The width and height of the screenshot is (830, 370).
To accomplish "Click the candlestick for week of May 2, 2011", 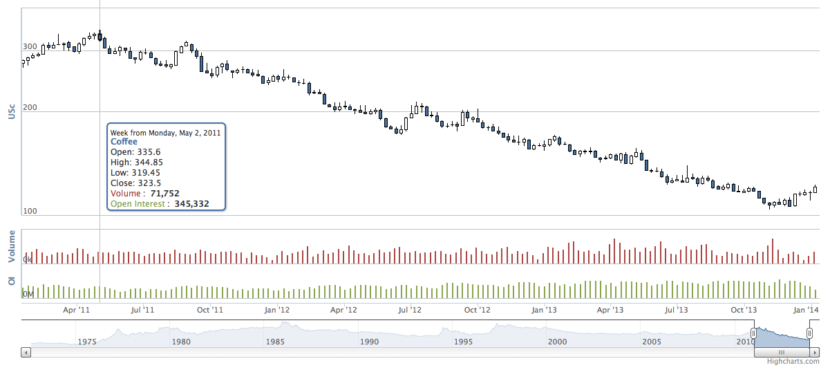I will tap(100, 37).
